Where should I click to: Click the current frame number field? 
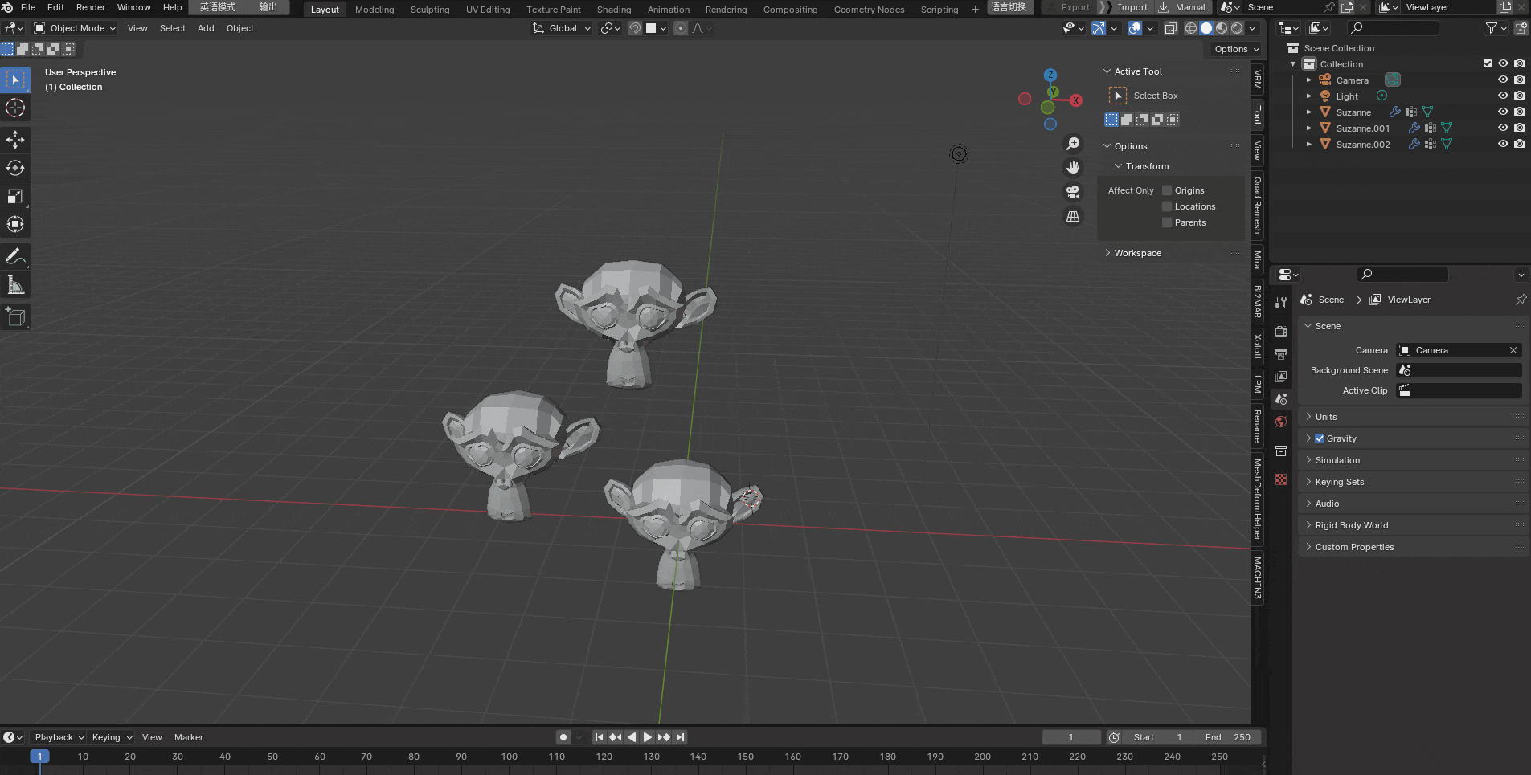pyautogui.click(x=1071, y=737)
